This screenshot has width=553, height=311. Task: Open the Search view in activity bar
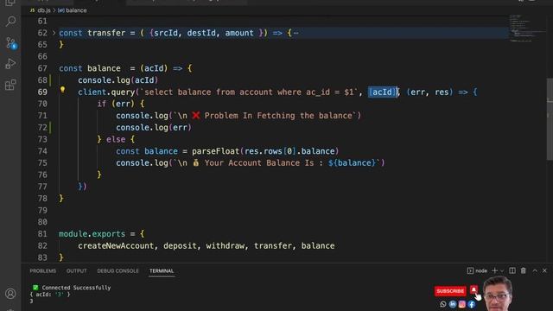(10, 22)
